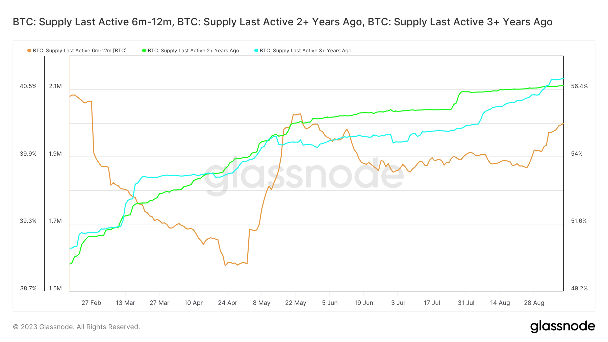Click the cyan 3+ Years legend dot
Viewport: 608px width, 342px height.
(256, 51)
